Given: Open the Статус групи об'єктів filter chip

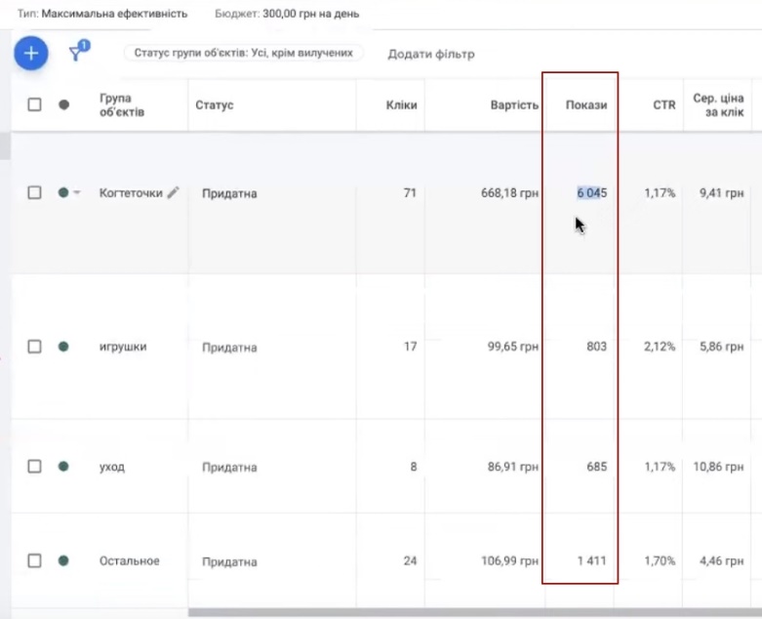Looking at the screenshot, I should click(x=243, y=53).
